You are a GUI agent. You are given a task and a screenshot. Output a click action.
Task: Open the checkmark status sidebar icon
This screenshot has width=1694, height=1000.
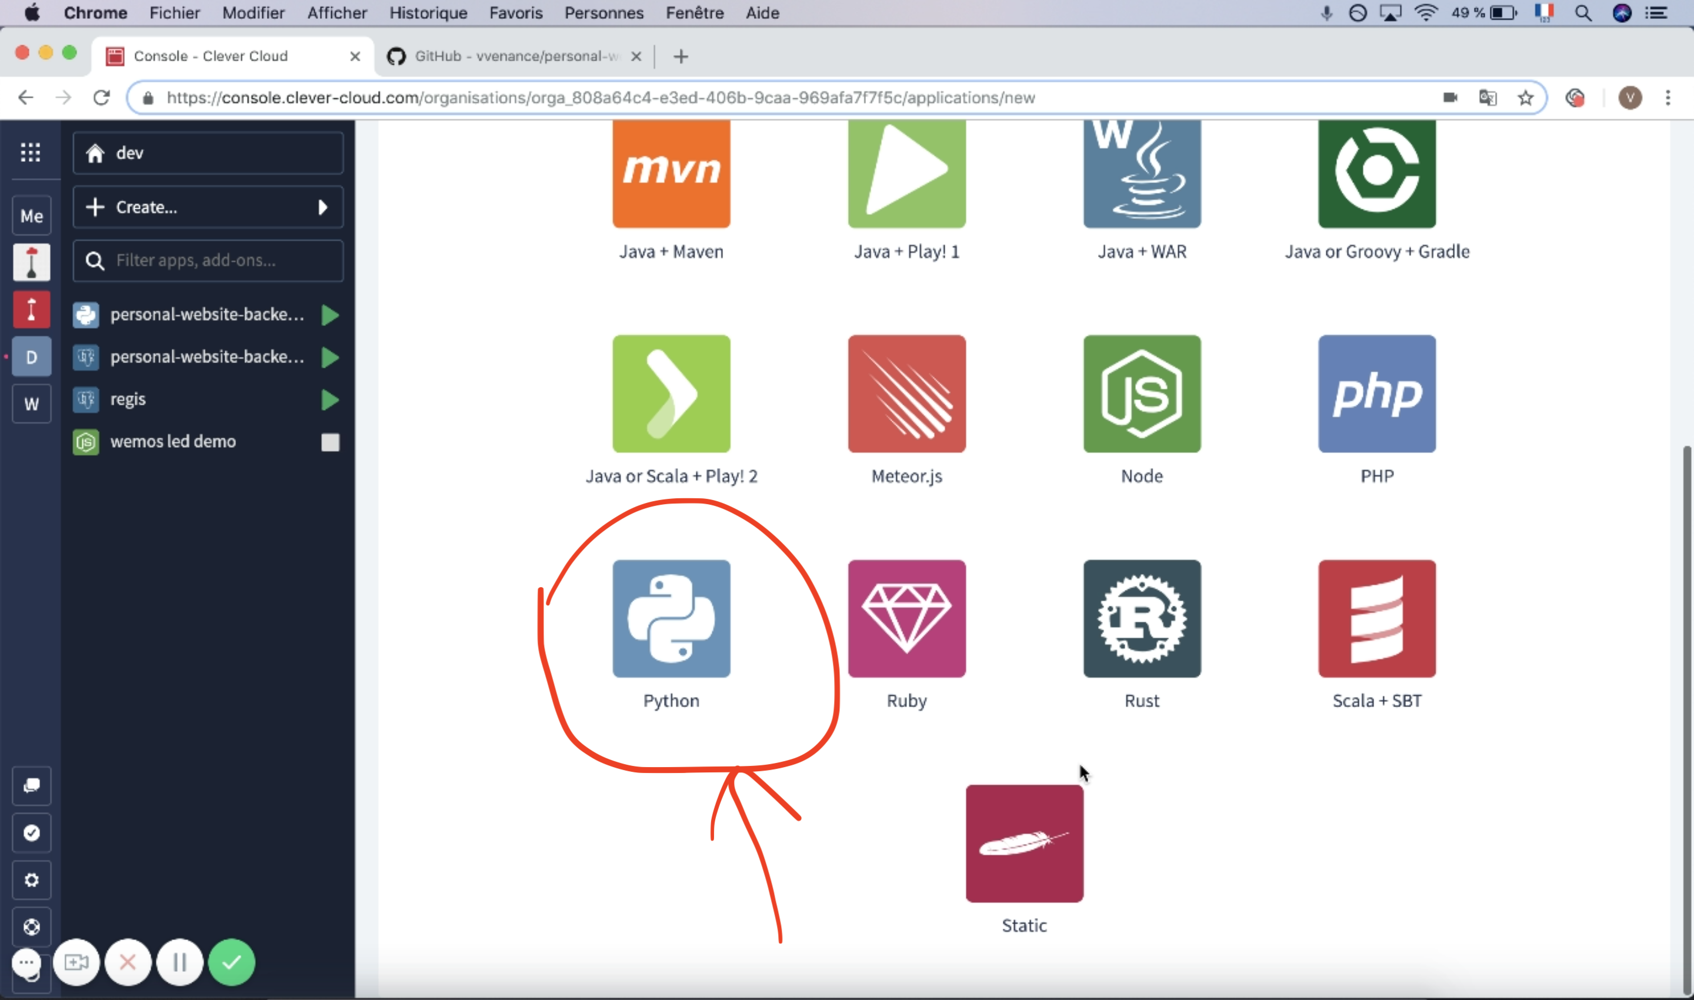click(32, 833)
